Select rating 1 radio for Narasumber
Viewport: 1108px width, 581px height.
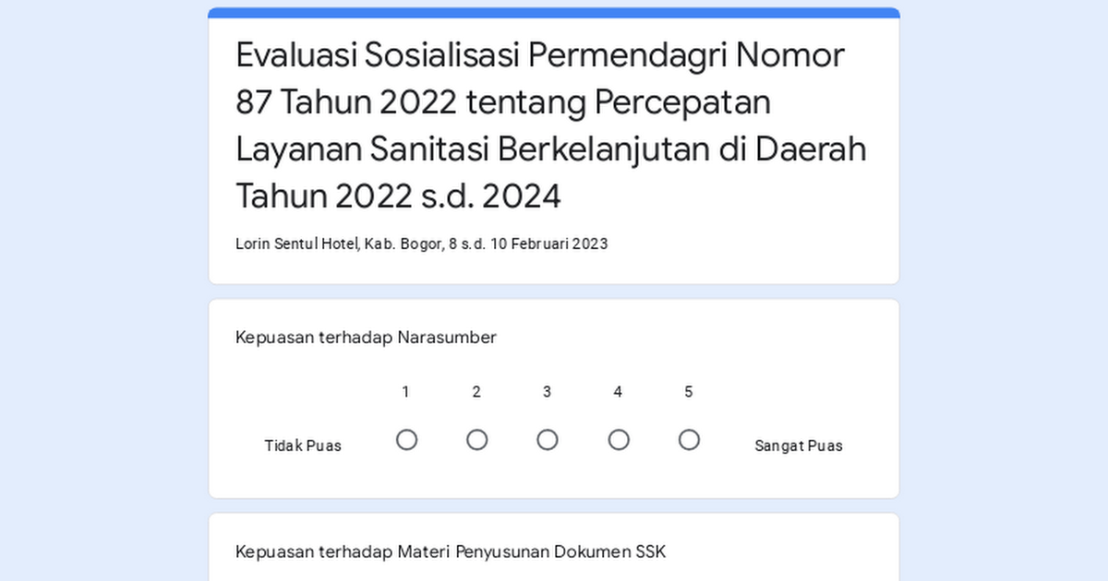point(406,440)
